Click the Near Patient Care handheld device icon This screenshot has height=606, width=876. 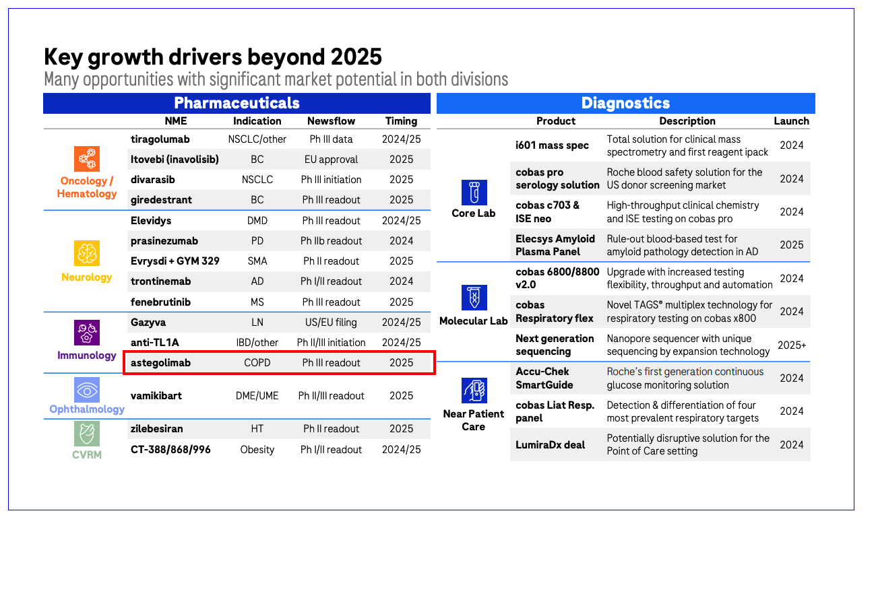point(473,391)
